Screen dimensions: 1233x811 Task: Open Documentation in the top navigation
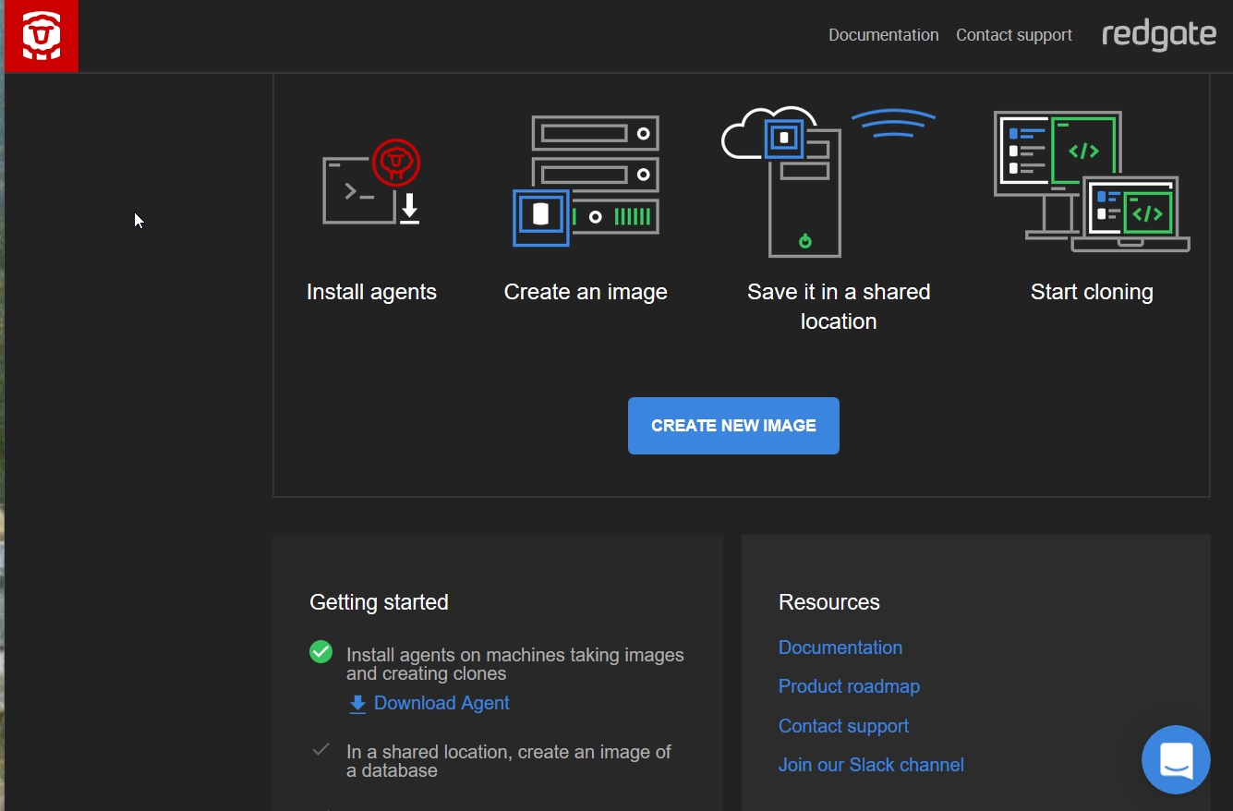pyautogui.click(x=883, y=35)
